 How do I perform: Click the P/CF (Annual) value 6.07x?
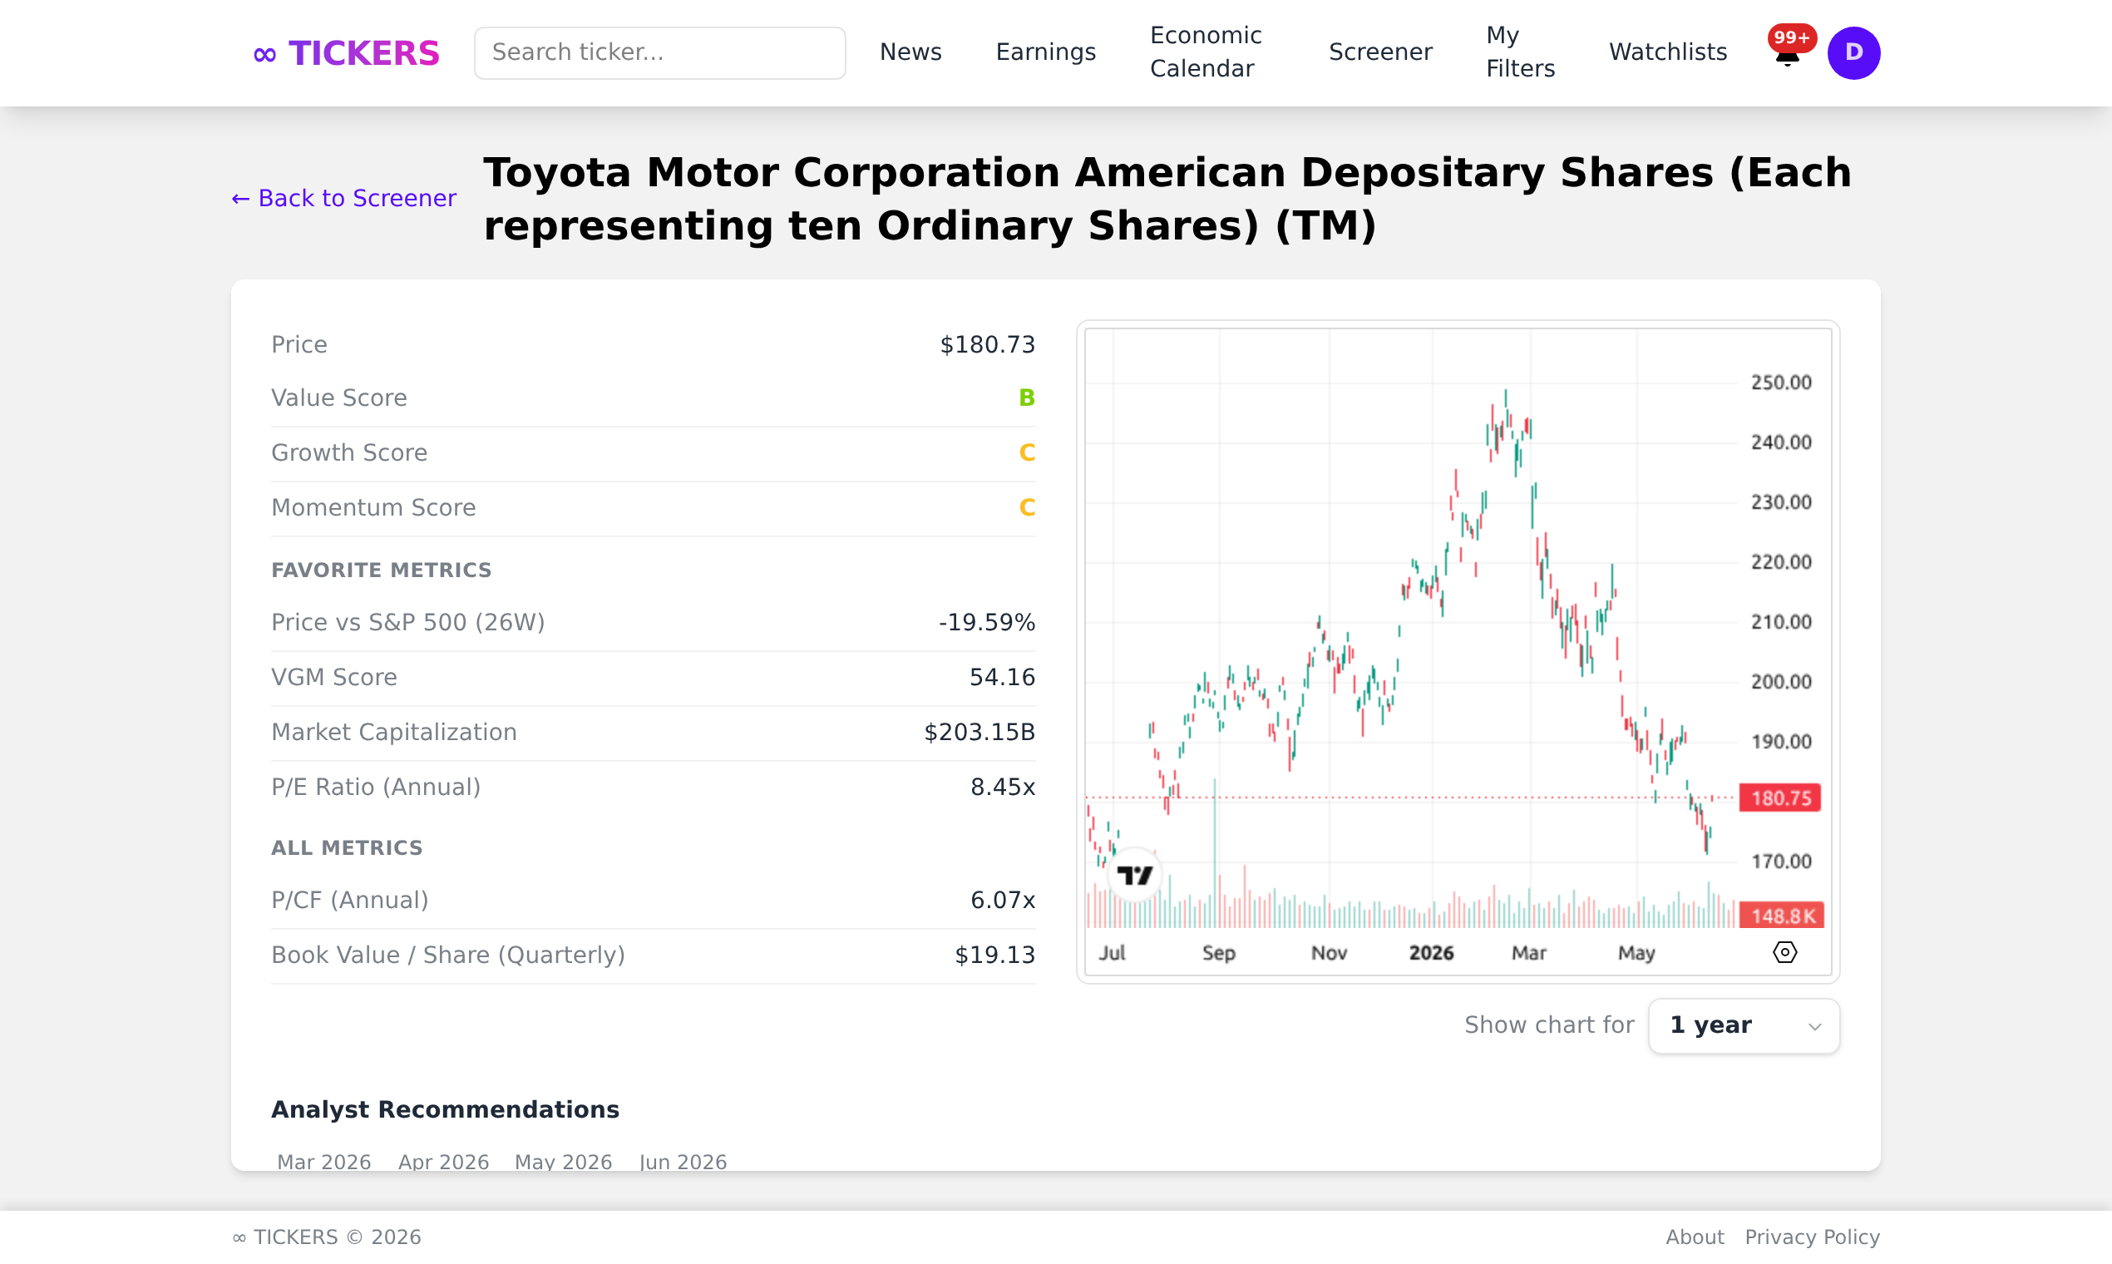point(1002,901)
